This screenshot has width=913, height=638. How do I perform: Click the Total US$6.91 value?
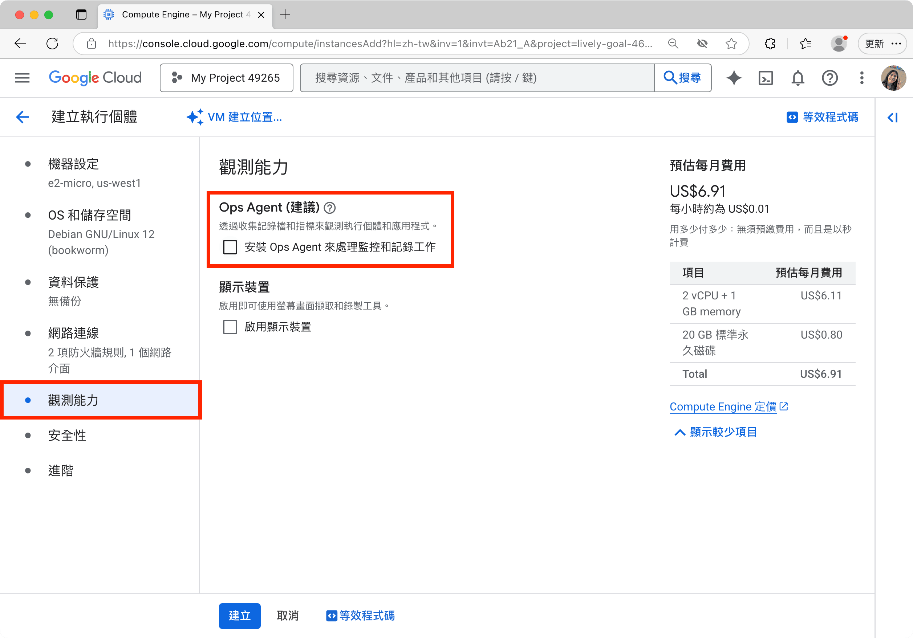(x=821, y=374)
